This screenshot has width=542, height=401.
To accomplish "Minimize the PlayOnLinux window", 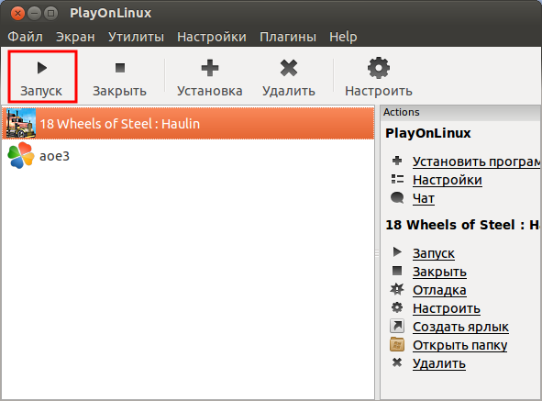I will point(34,14).
